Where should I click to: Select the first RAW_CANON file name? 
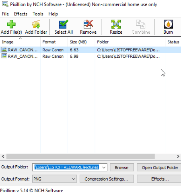coord(23,50)
